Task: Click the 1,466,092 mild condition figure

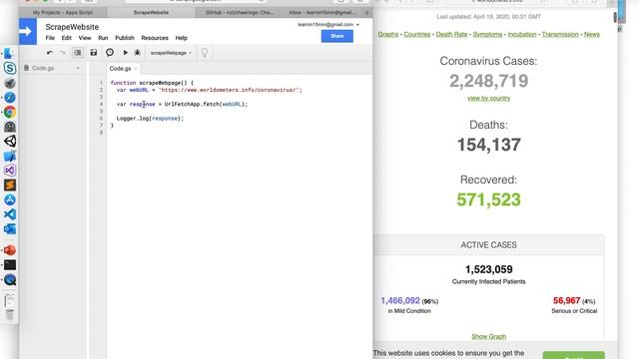Action: (400, 301)
